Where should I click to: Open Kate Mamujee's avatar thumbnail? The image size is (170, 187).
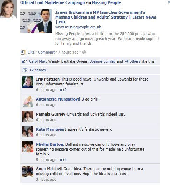coord(28,132)
